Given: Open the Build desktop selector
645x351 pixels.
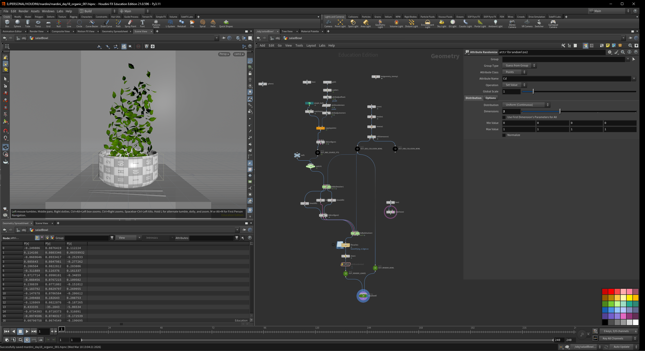Looking at the screenshot, I should (x=97, y=11).
